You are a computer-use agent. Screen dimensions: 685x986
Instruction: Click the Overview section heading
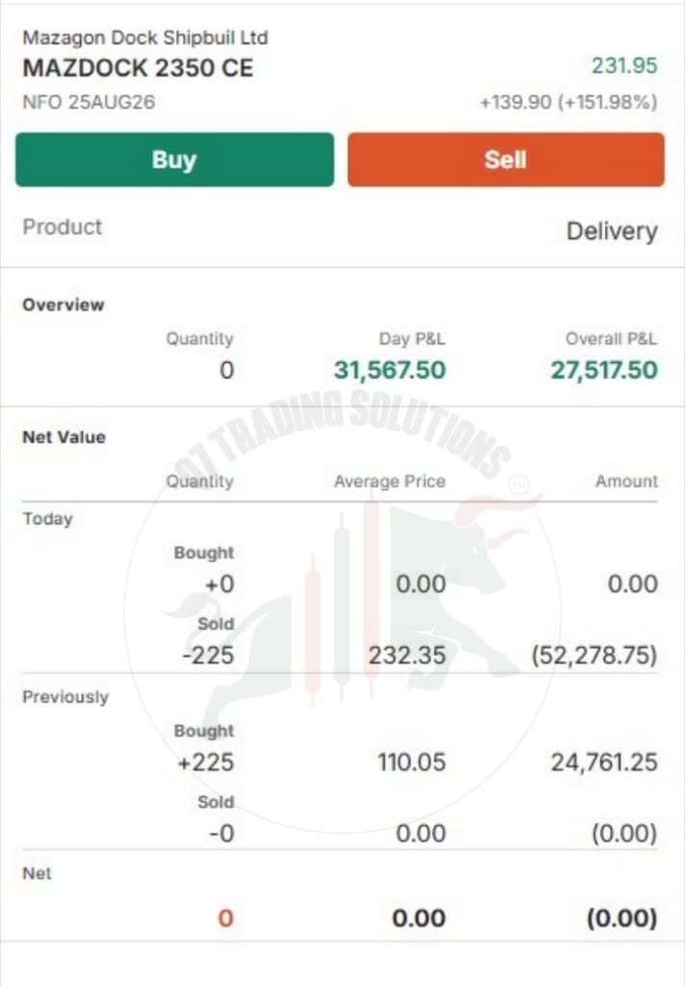click(x=63, y=305)
